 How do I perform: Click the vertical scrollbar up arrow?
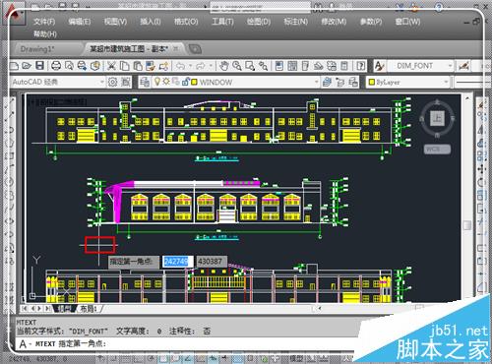click(x=467, y=98)
